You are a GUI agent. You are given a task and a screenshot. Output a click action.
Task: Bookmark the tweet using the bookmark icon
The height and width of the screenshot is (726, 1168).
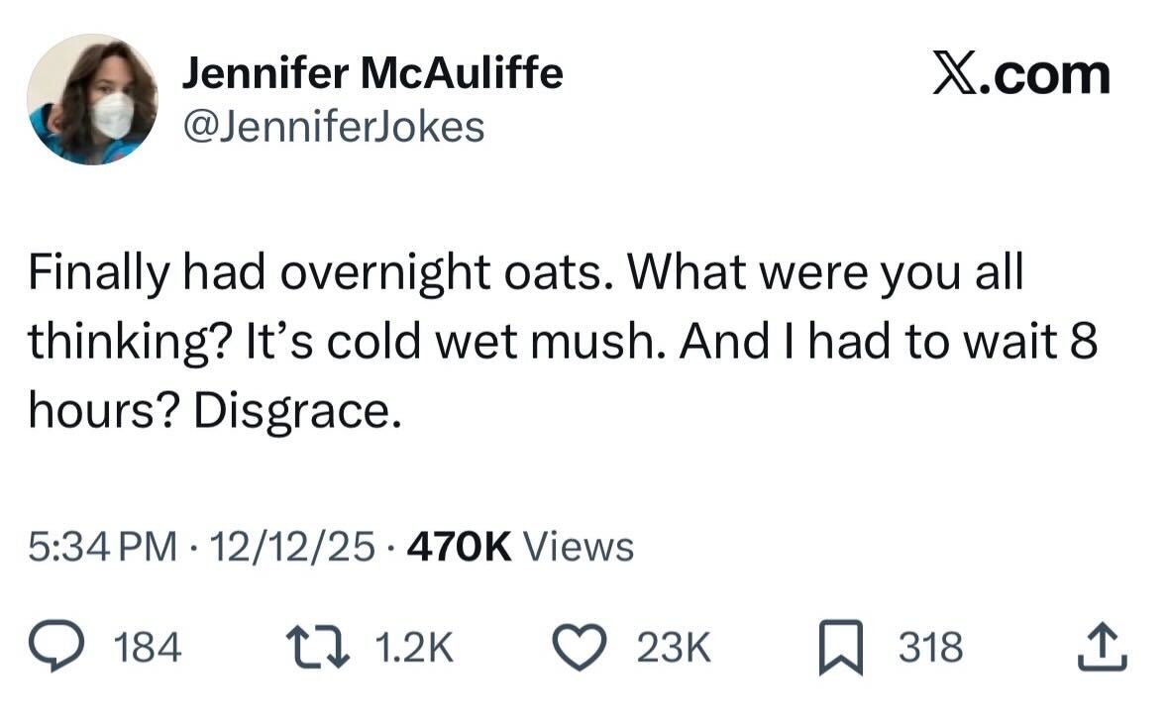(x=839, y=649)
